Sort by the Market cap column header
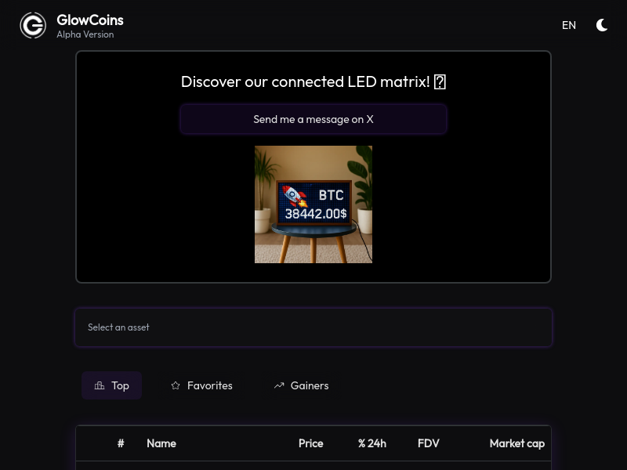627x470 pixels. [x=516, y=443]
